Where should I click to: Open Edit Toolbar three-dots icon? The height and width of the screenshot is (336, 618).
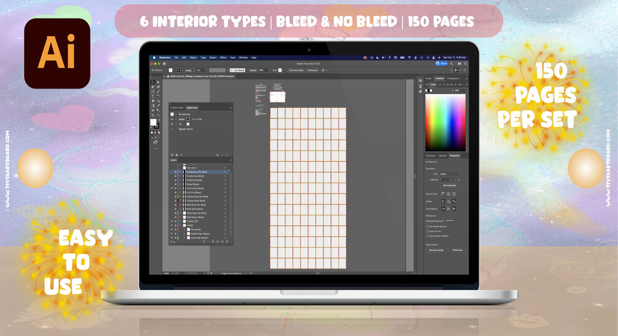(156, 149)
